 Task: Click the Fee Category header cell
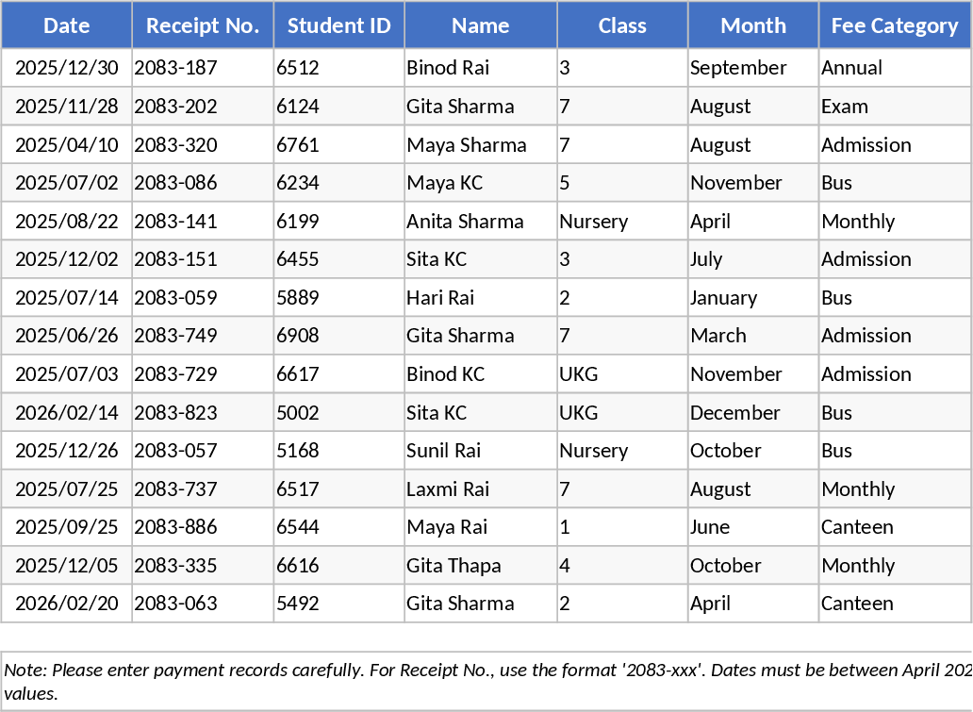point(895,25)
